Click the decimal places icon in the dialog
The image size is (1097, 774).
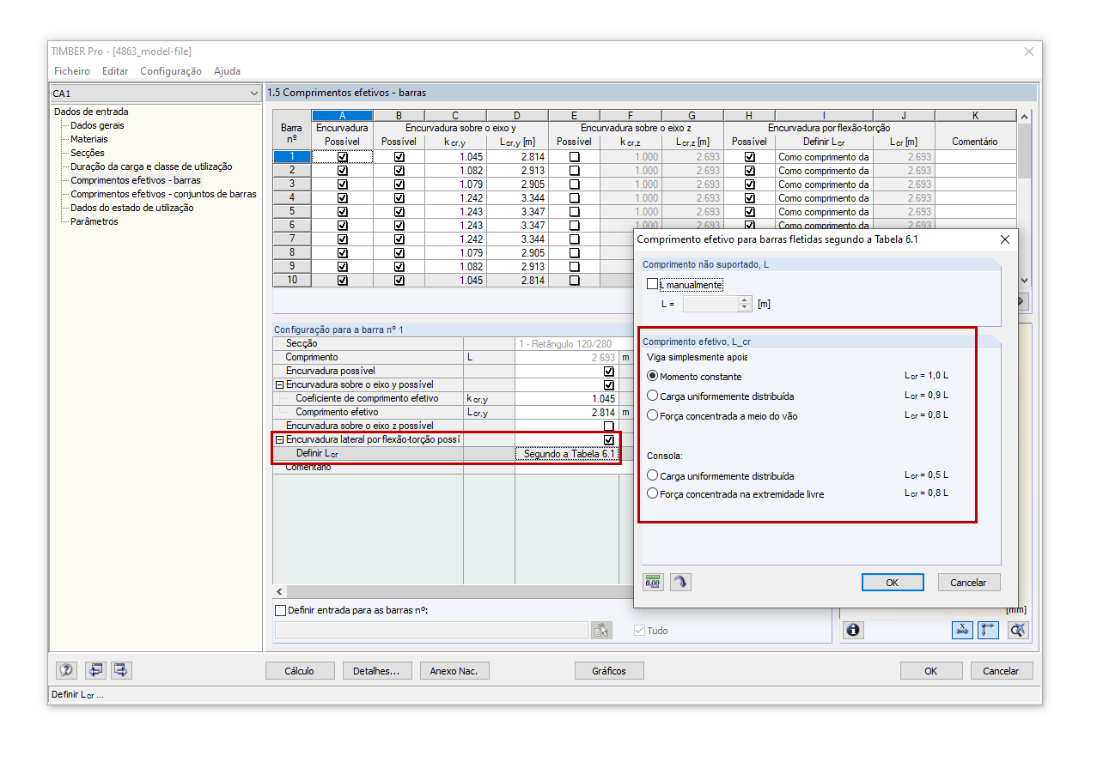(654, 582)
